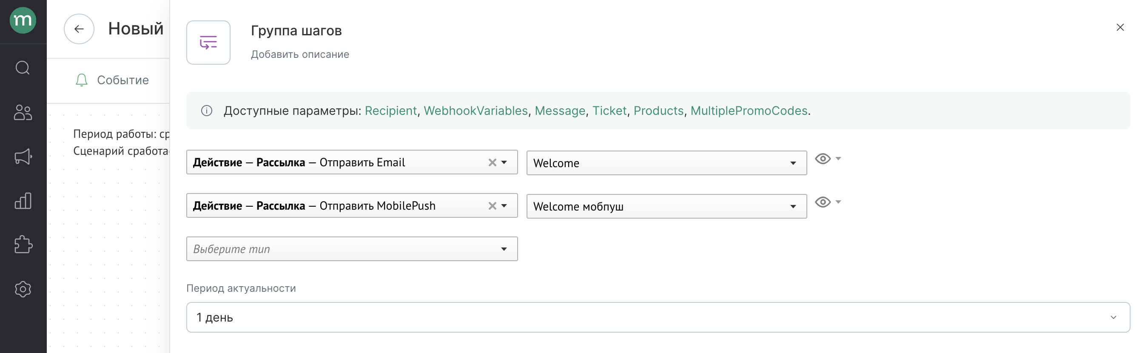The image size is (1145, 353).
Task: Expand arrow next to Welcome мобпуш eye
Action: [838, 202]
